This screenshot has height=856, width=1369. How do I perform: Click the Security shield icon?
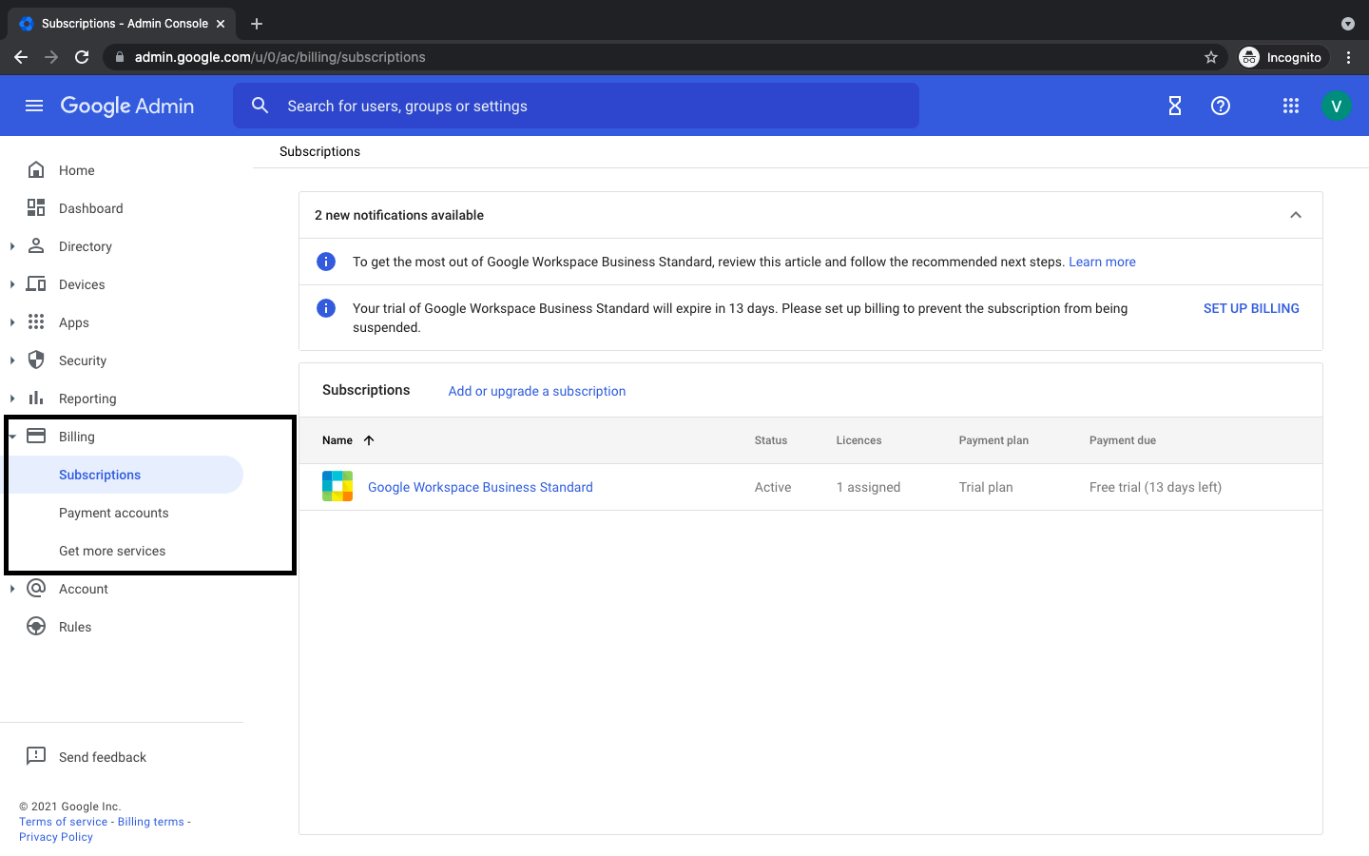pyautogui.click(x=36, y=360)
